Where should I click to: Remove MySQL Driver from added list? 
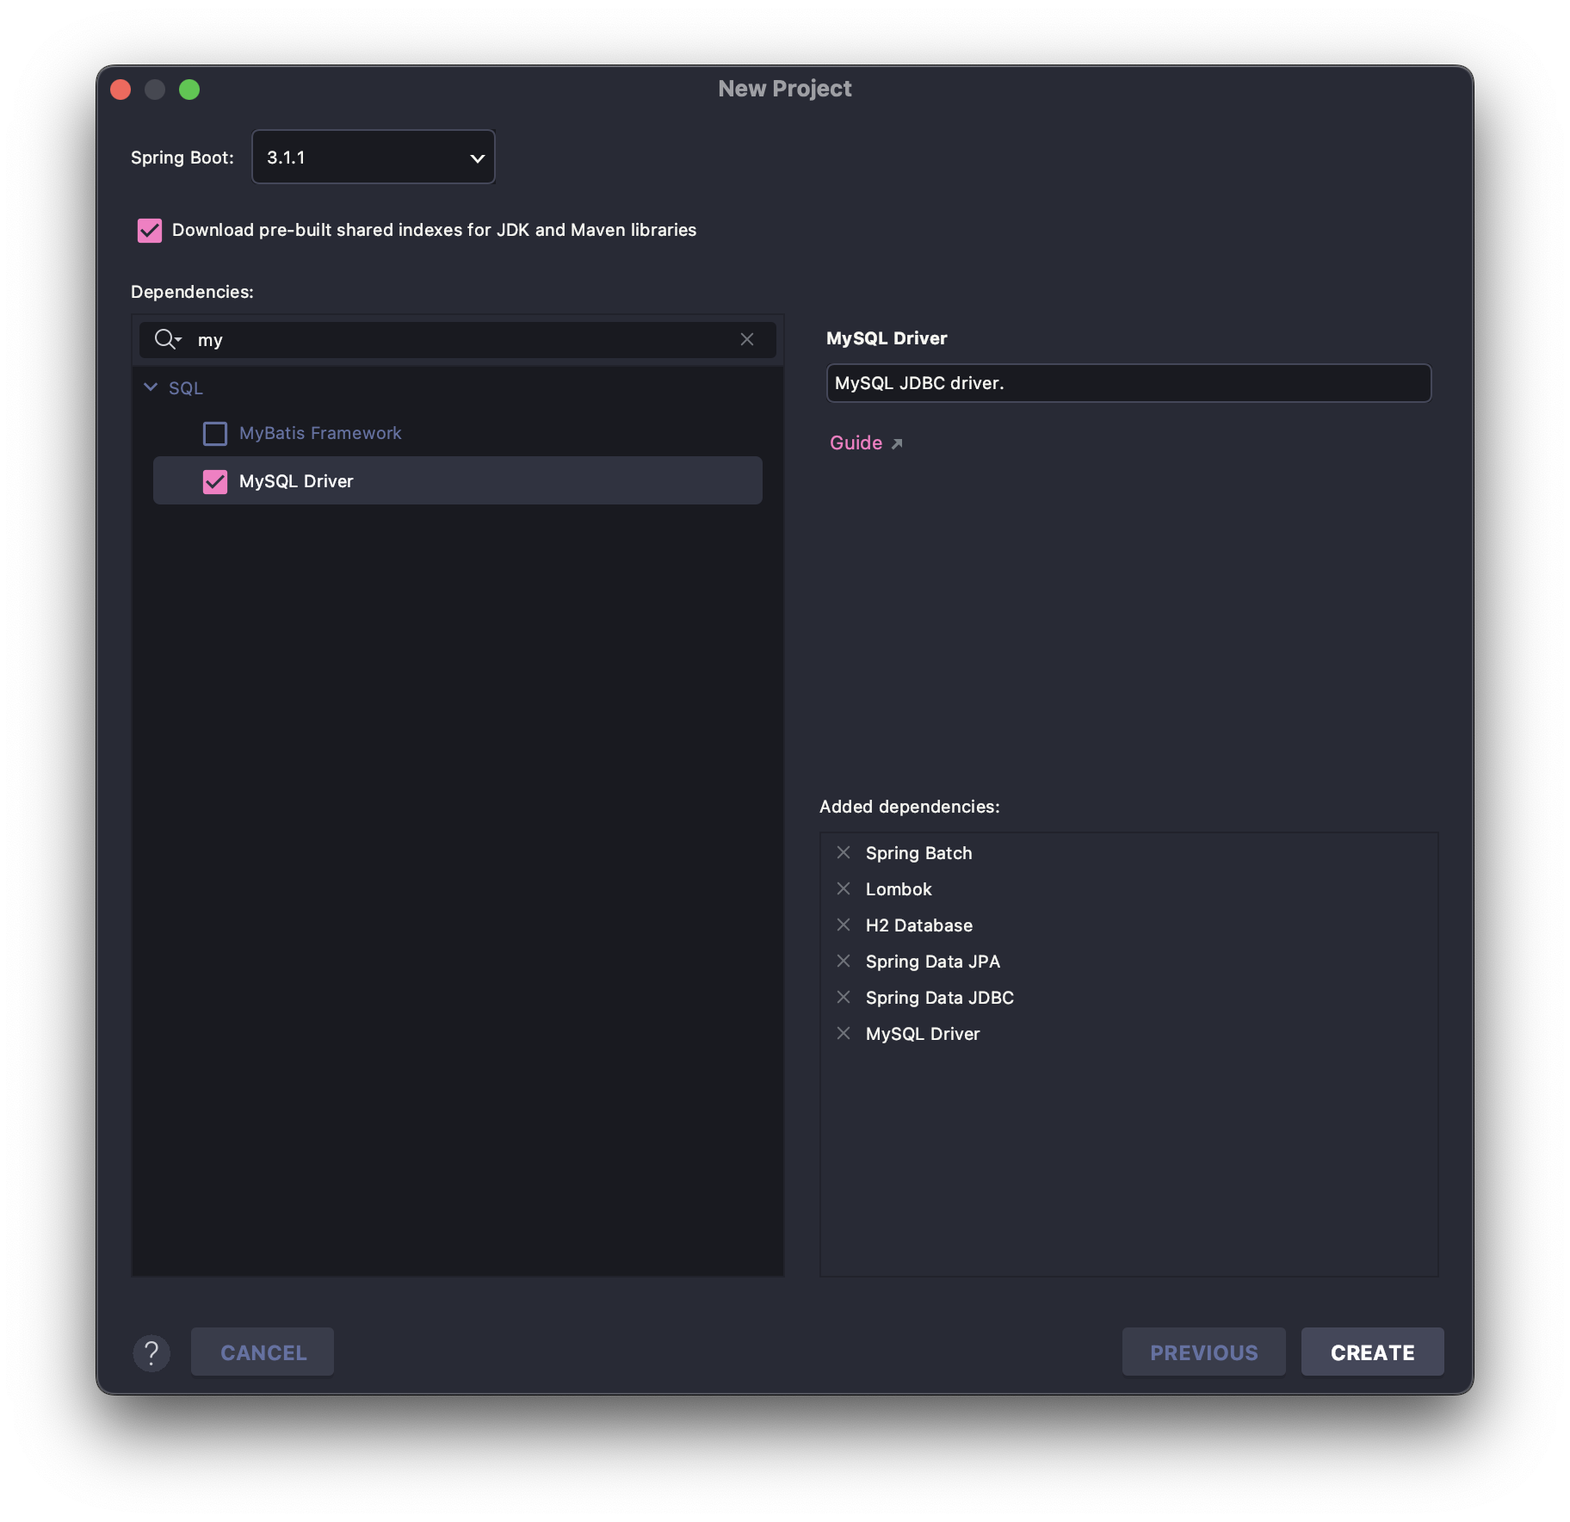pyautogui.click(x=844, y=1033)
